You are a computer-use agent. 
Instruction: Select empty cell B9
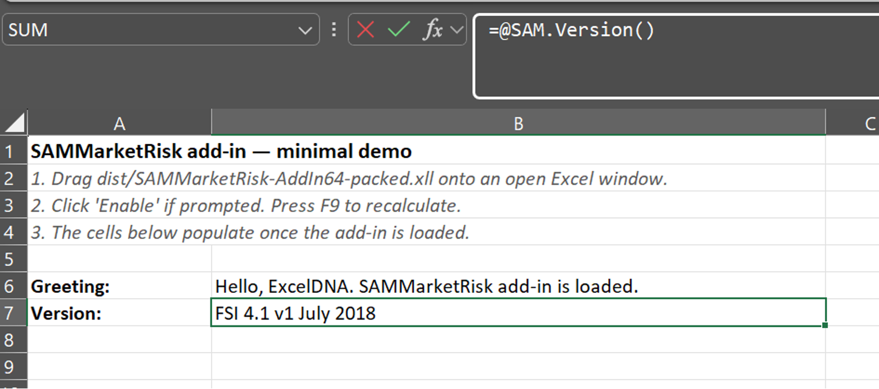[518, 366]
